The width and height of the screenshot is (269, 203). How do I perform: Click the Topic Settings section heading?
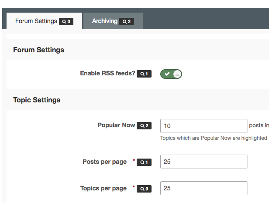[x=37, y=100]
